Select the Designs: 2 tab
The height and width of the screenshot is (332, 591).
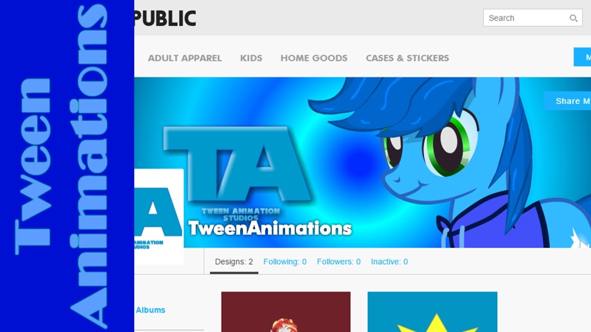(234, 262)
